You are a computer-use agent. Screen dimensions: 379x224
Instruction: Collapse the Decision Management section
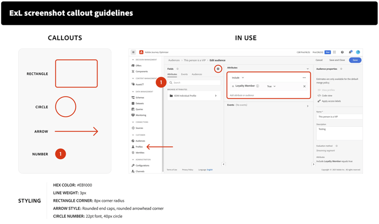(x=133, y=60)
